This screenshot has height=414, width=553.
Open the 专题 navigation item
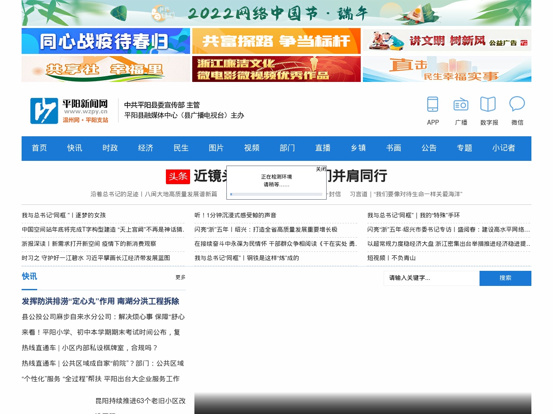[x=464, y=148]
